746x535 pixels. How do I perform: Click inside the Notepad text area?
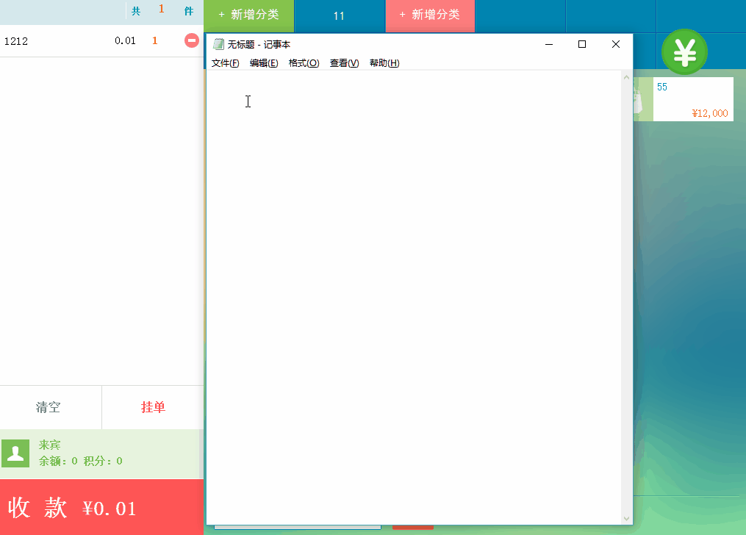pos(414,297)
